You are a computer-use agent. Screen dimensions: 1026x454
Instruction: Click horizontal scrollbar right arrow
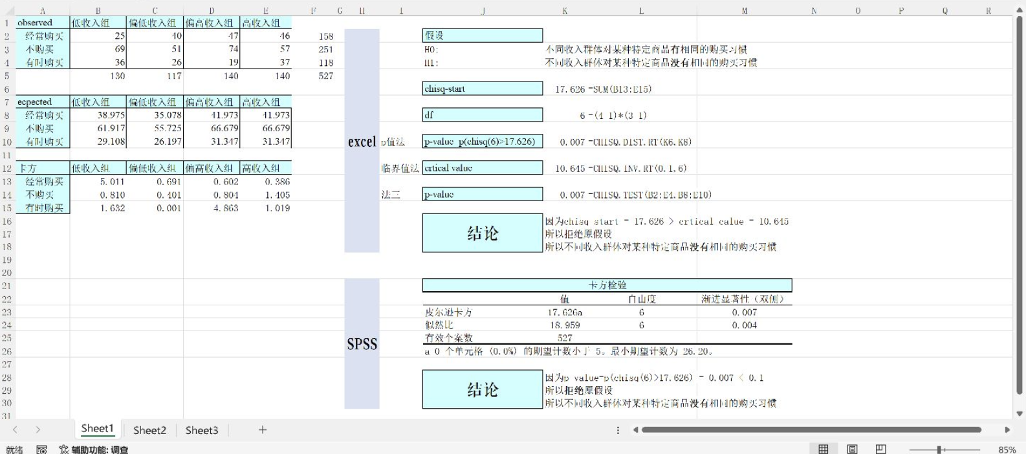click(x=1007, y=429)
